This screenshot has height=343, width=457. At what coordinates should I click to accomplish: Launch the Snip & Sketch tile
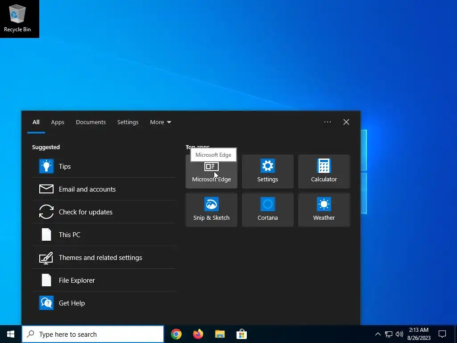[x=211, y=210]
